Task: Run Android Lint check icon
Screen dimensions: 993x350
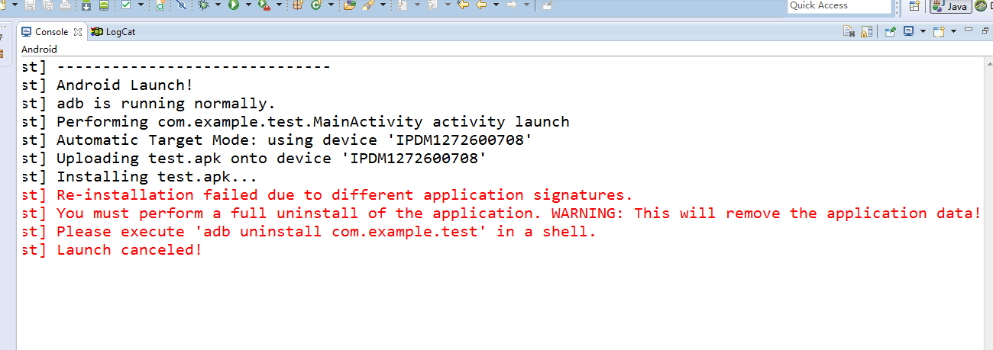Action: [x=125, y=5]
